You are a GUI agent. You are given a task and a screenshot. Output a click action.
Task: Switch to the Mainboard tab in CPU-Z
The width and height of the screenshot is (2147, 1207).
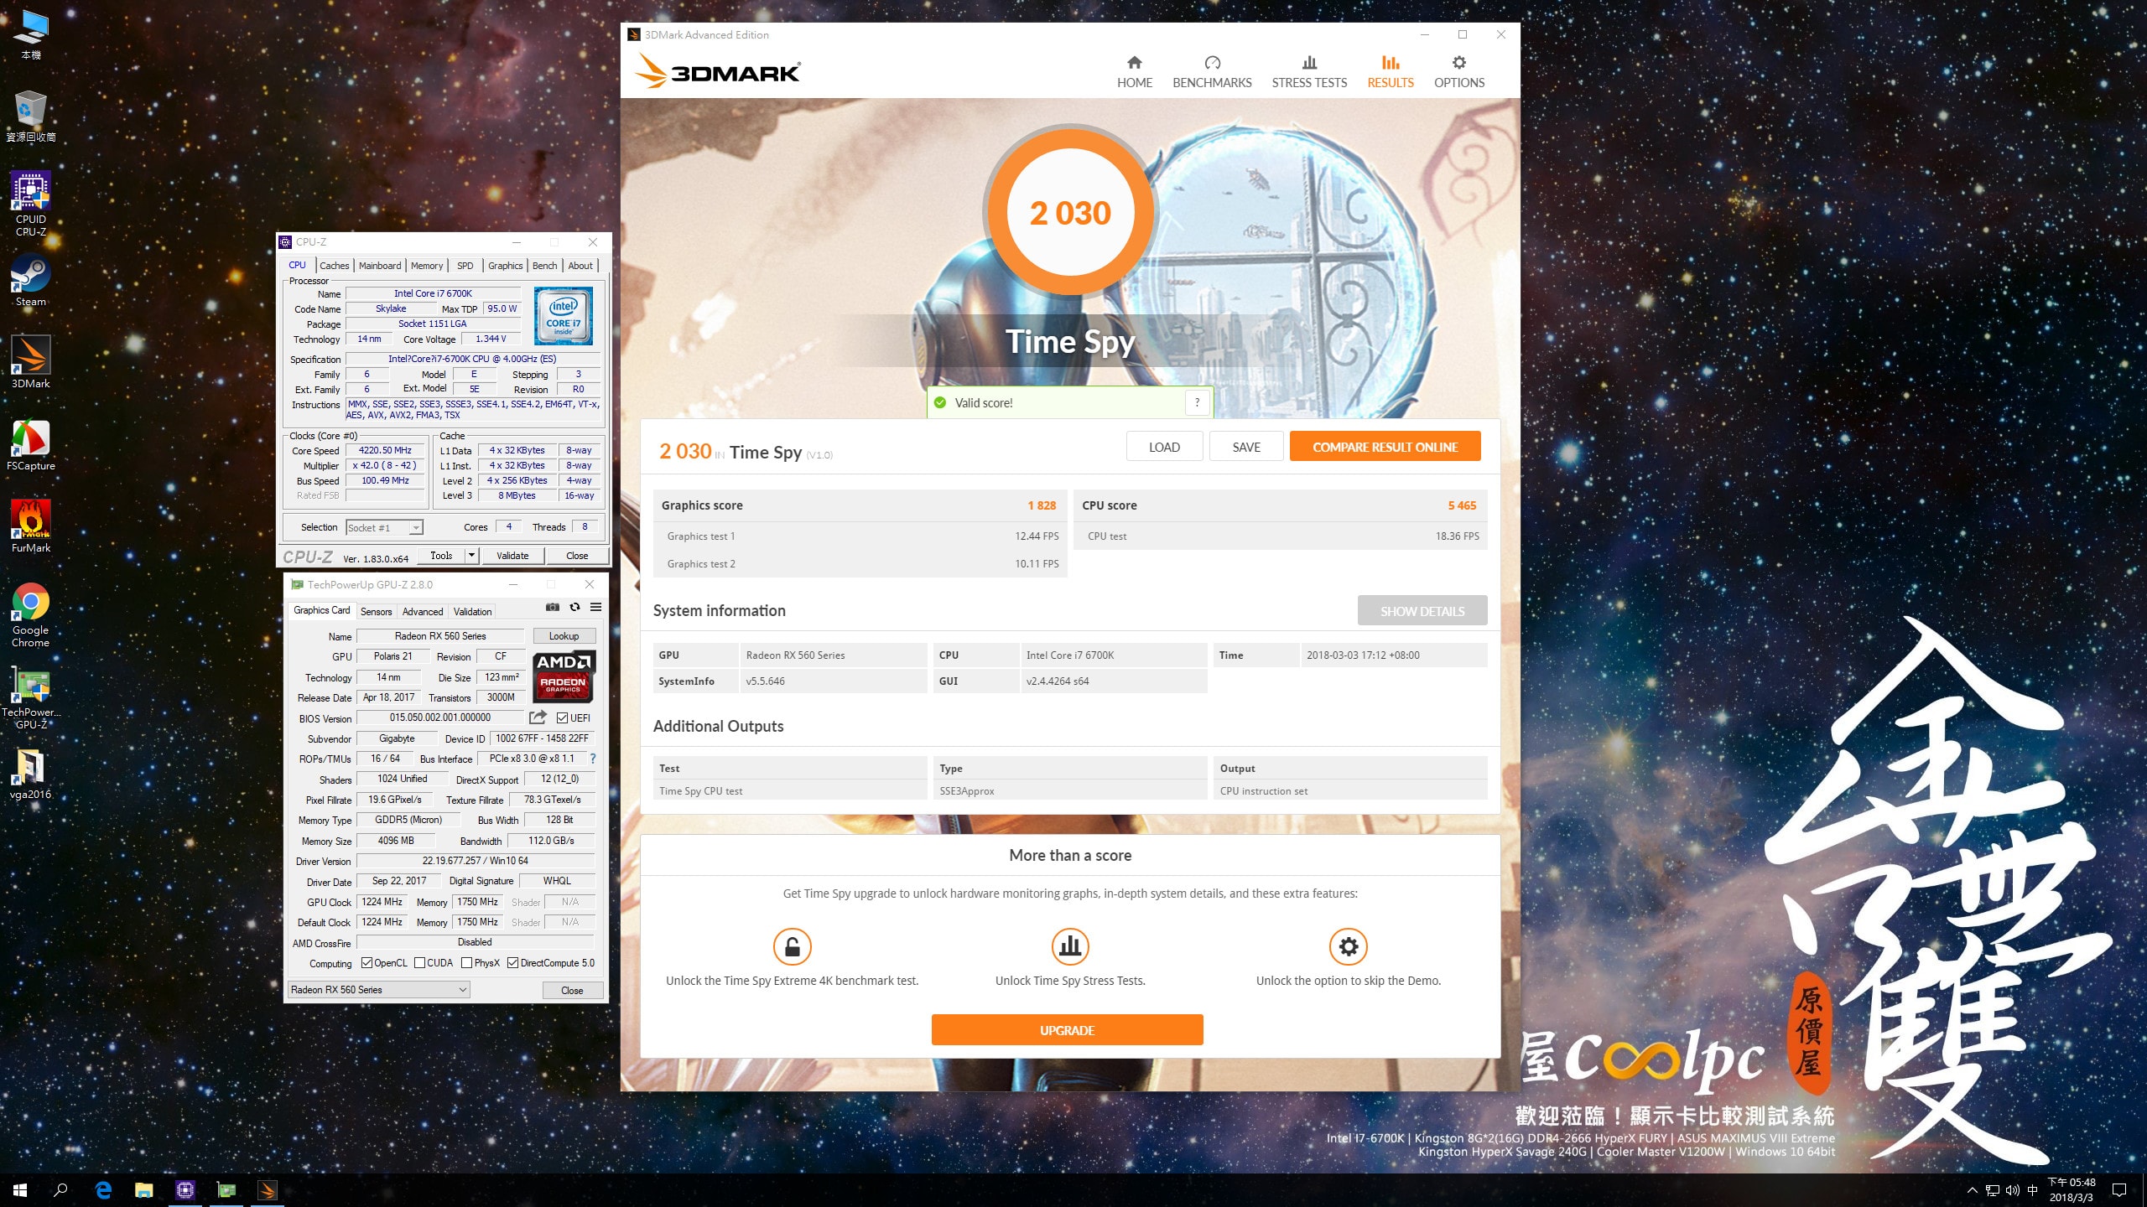pyautogui.click(x=380, y=266)
